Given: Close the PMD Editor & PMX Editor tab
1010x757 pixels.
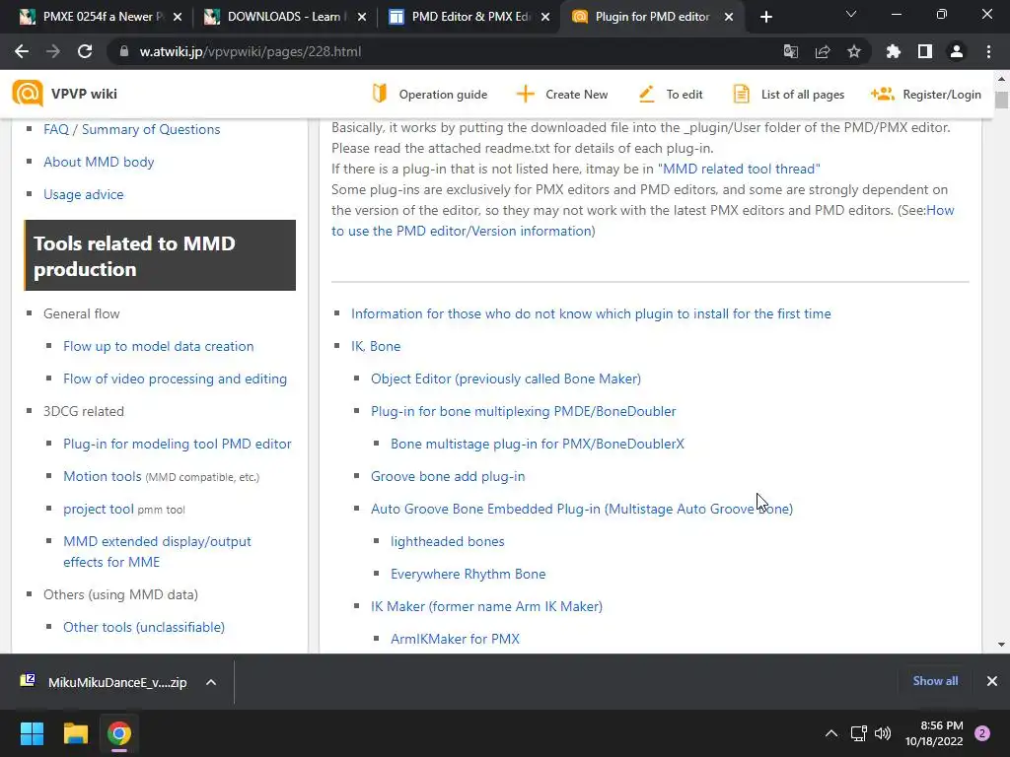Looking at the screenshot, I should click(x=545, y=17).
